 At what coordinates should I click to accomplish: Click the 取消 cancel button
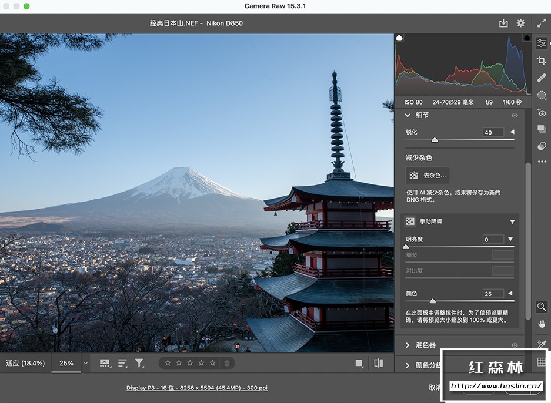tap(435, 388)
